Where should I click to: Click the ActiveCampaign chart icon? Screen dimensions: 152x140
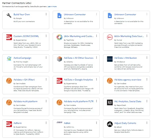pyautogui.click(x=9, y=59)
